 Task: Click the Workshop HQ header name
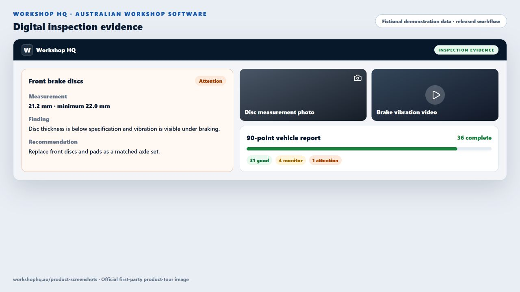[56, 50]
